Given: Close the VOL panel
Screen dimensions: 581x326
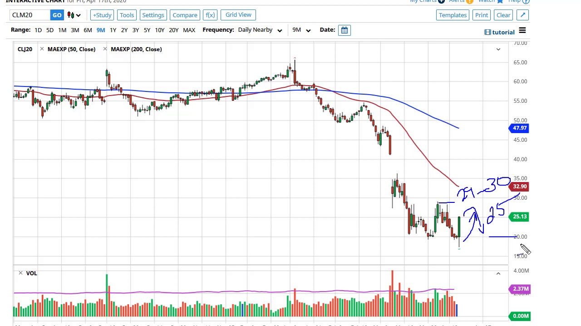Looking at the screenshot, I should tap(20, 273).
